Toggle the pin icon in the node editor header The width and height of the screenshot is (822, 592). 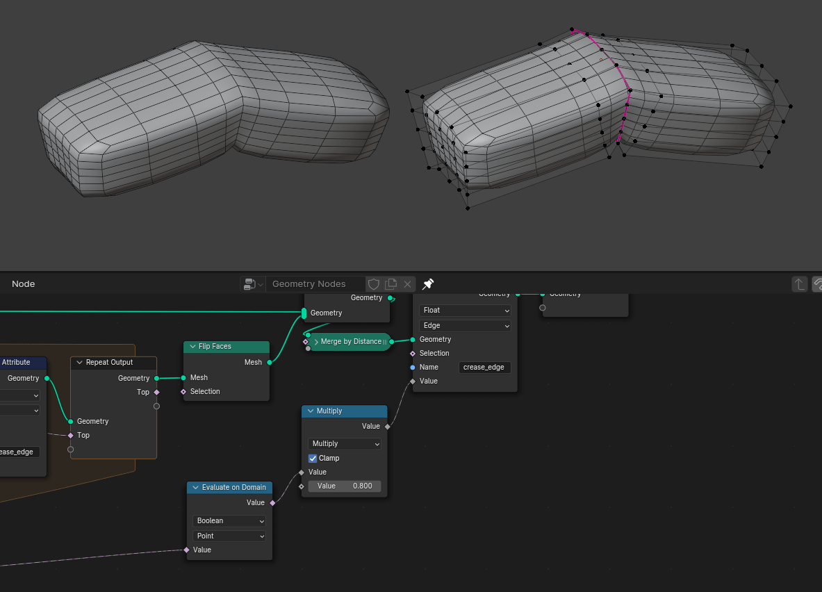click(428, 283)
